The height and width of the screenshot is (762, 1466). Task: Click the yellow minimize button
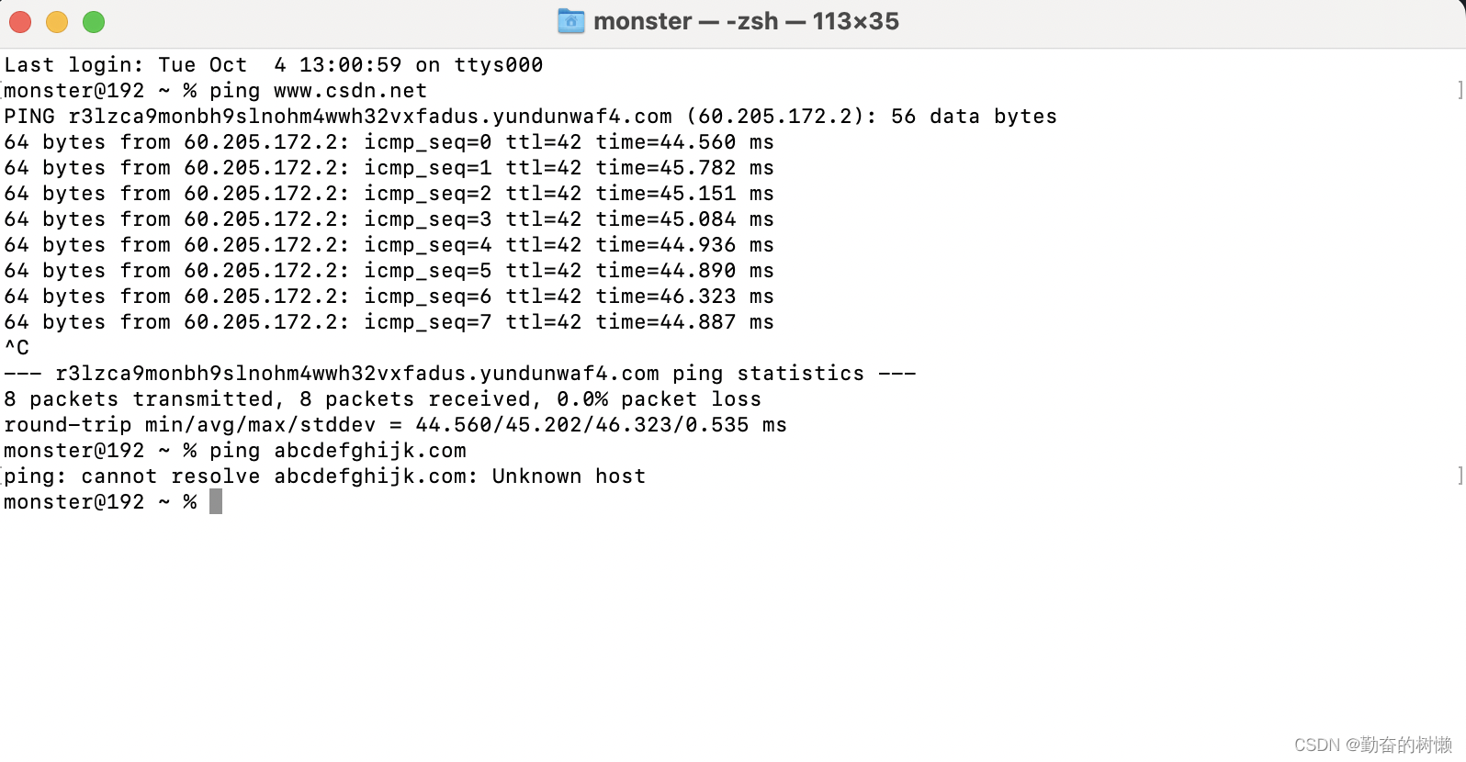(x=56, y=20)
